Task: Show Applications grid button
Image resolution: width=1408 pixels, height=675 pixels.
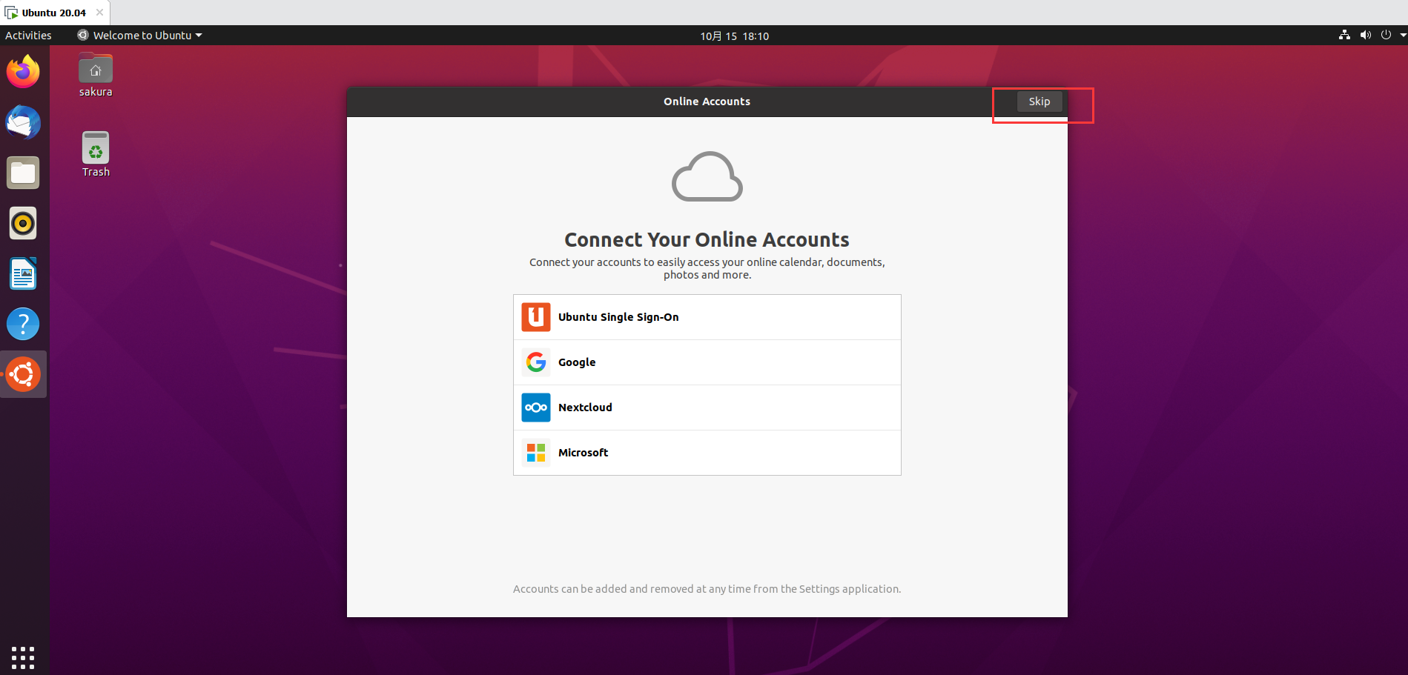Action: pyautogui.click(x=23, y=657)
